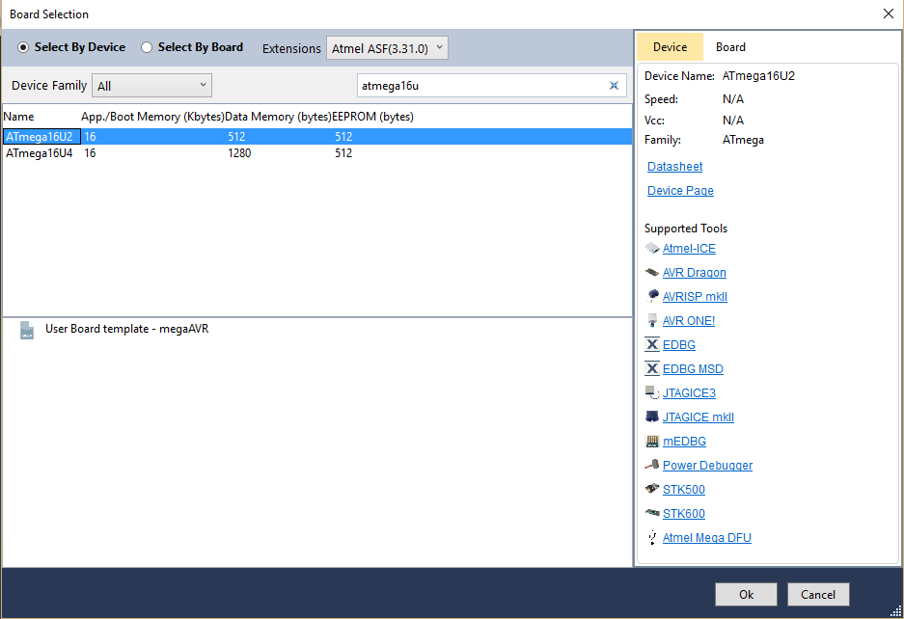Click the Atmel Mega DFU USB icon
The height and width of the screenshot is (619, 904).
652,537
